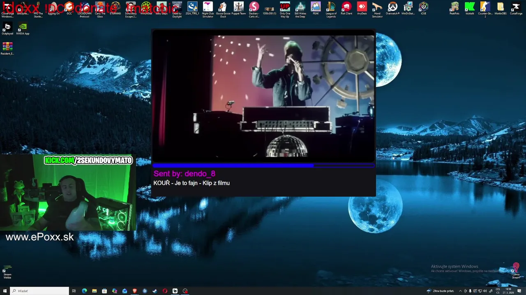Launch LOCKDOWN Protocol from the desktop

click(85, 10)
